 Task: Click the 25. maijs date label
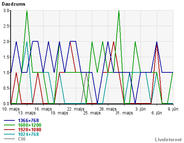click(92, 113)
